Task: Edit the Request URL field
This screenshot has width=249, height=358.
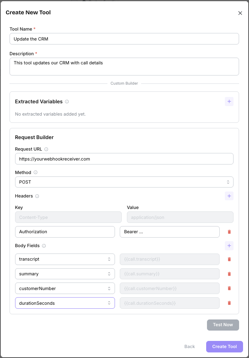Action: pos(124,159)
